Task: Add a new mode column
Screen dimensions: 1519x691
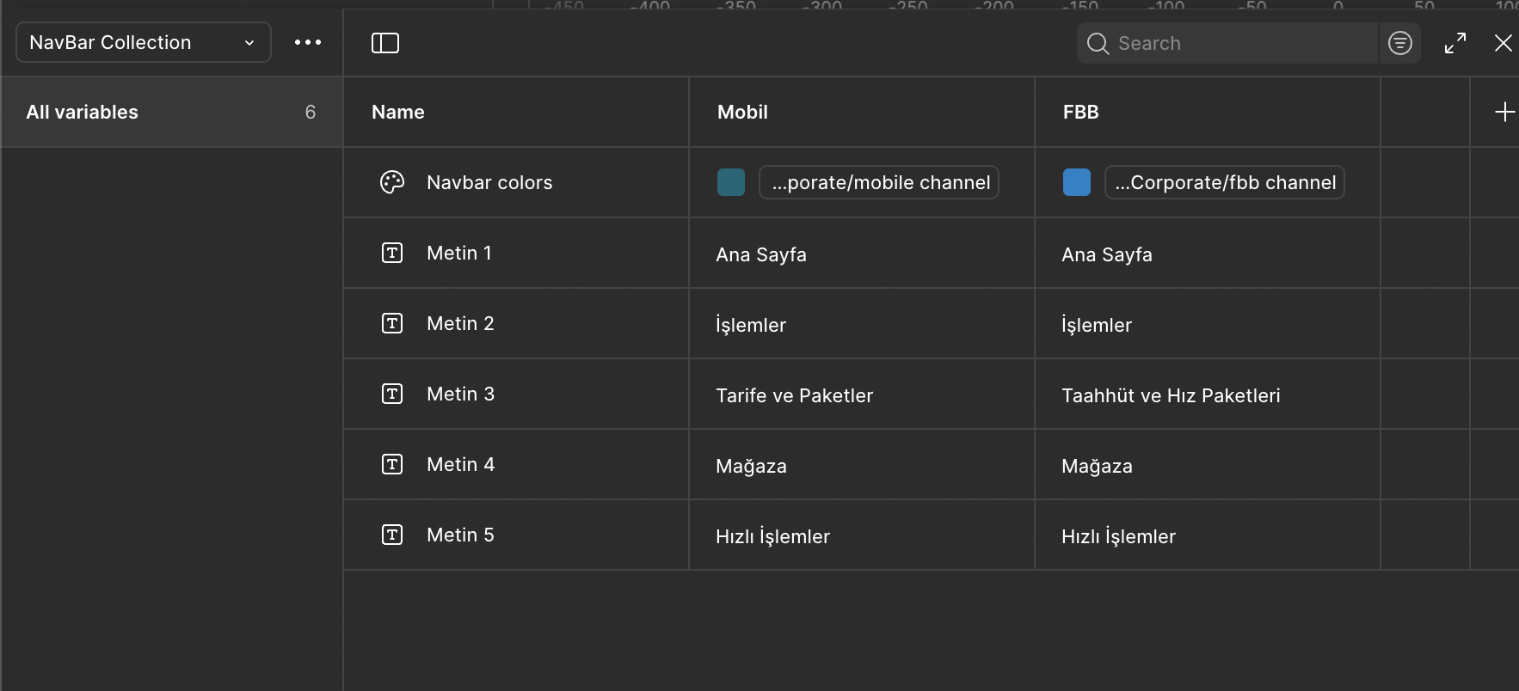Action: (x=1504, y=112)
